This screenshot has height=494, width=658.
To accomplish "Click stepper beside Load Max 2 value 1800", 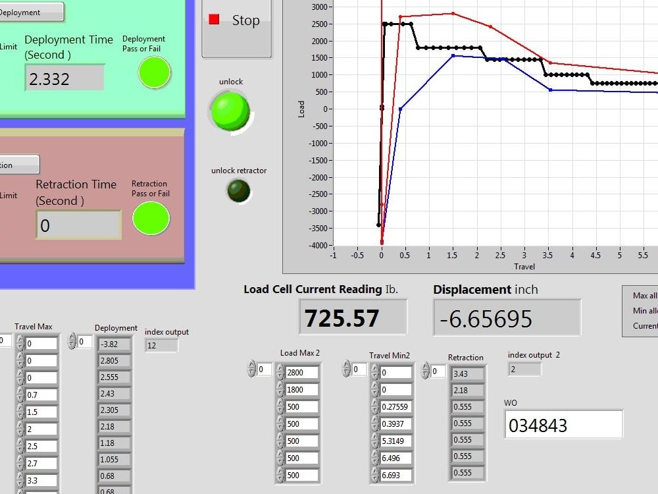I will tap(280, 389).
